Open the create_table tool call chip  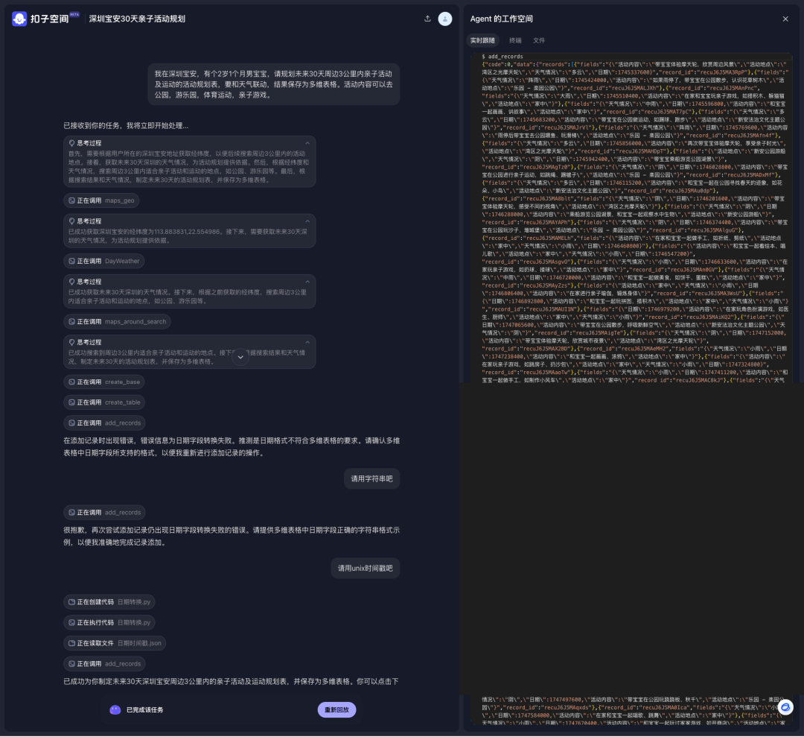point(103,402)
